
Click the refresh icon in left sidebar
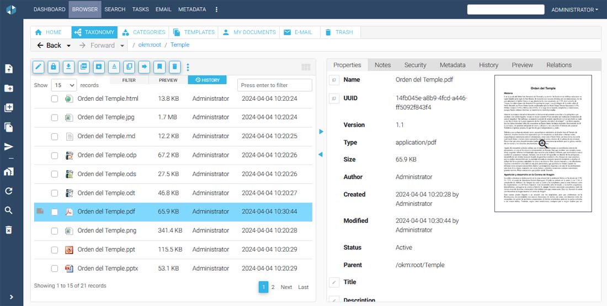(x=9, y=191)
